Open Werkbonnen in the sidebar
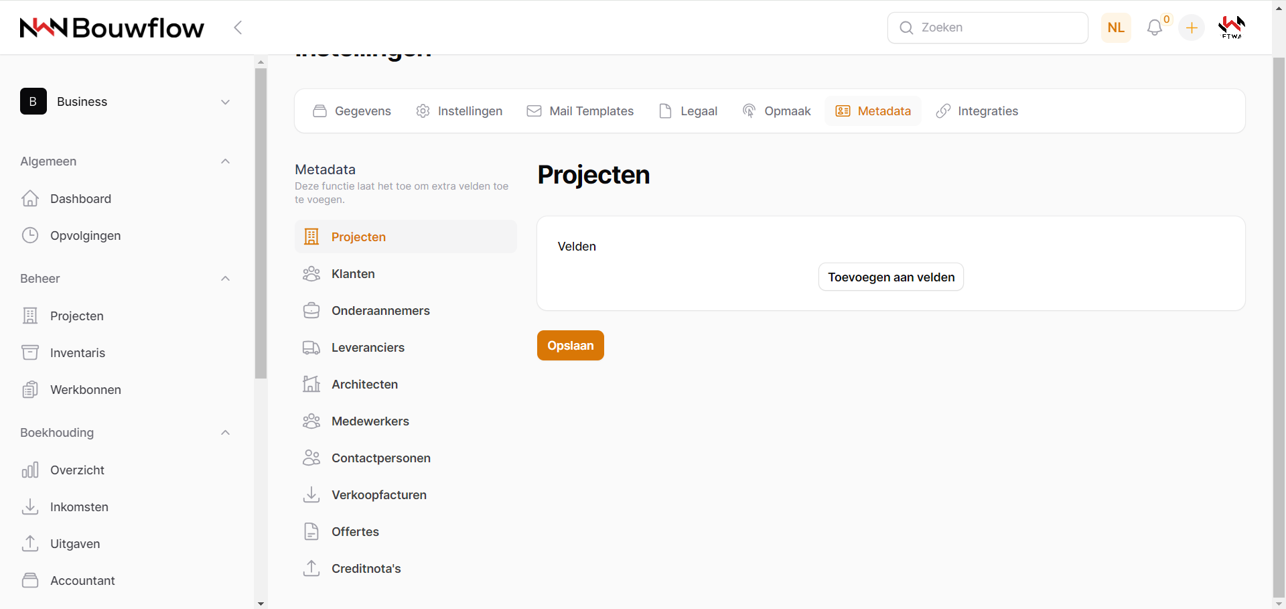Viewport: 1286px width, 609px height. pos(85,390)
